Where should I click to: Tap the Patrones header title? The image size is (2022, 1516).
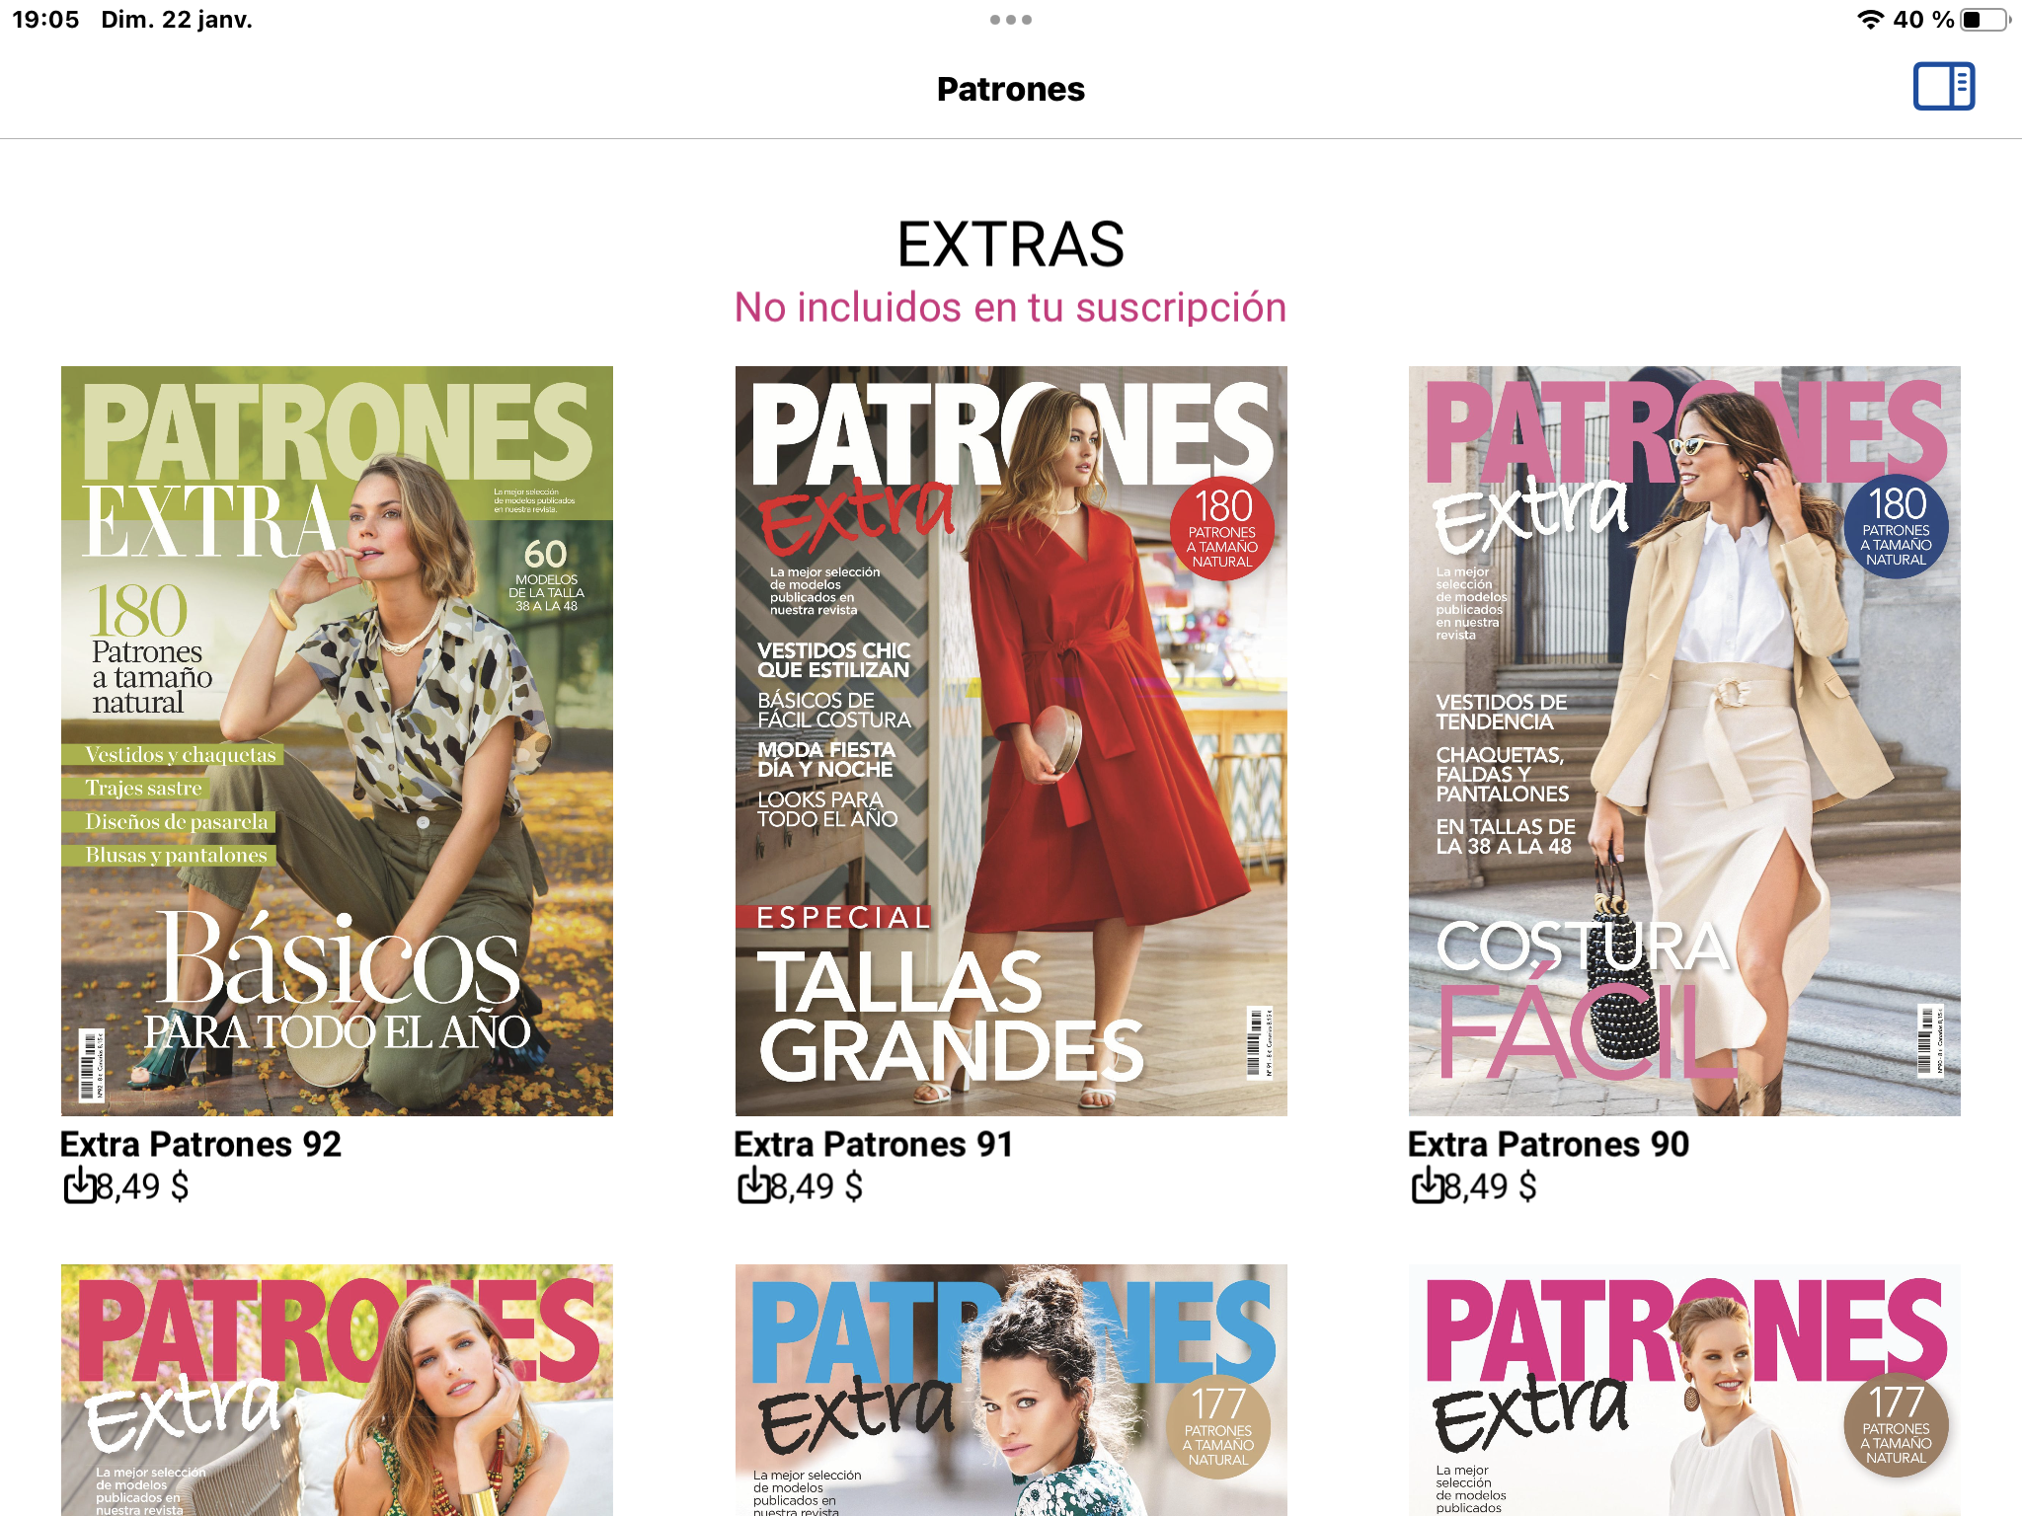(1010, 89)
